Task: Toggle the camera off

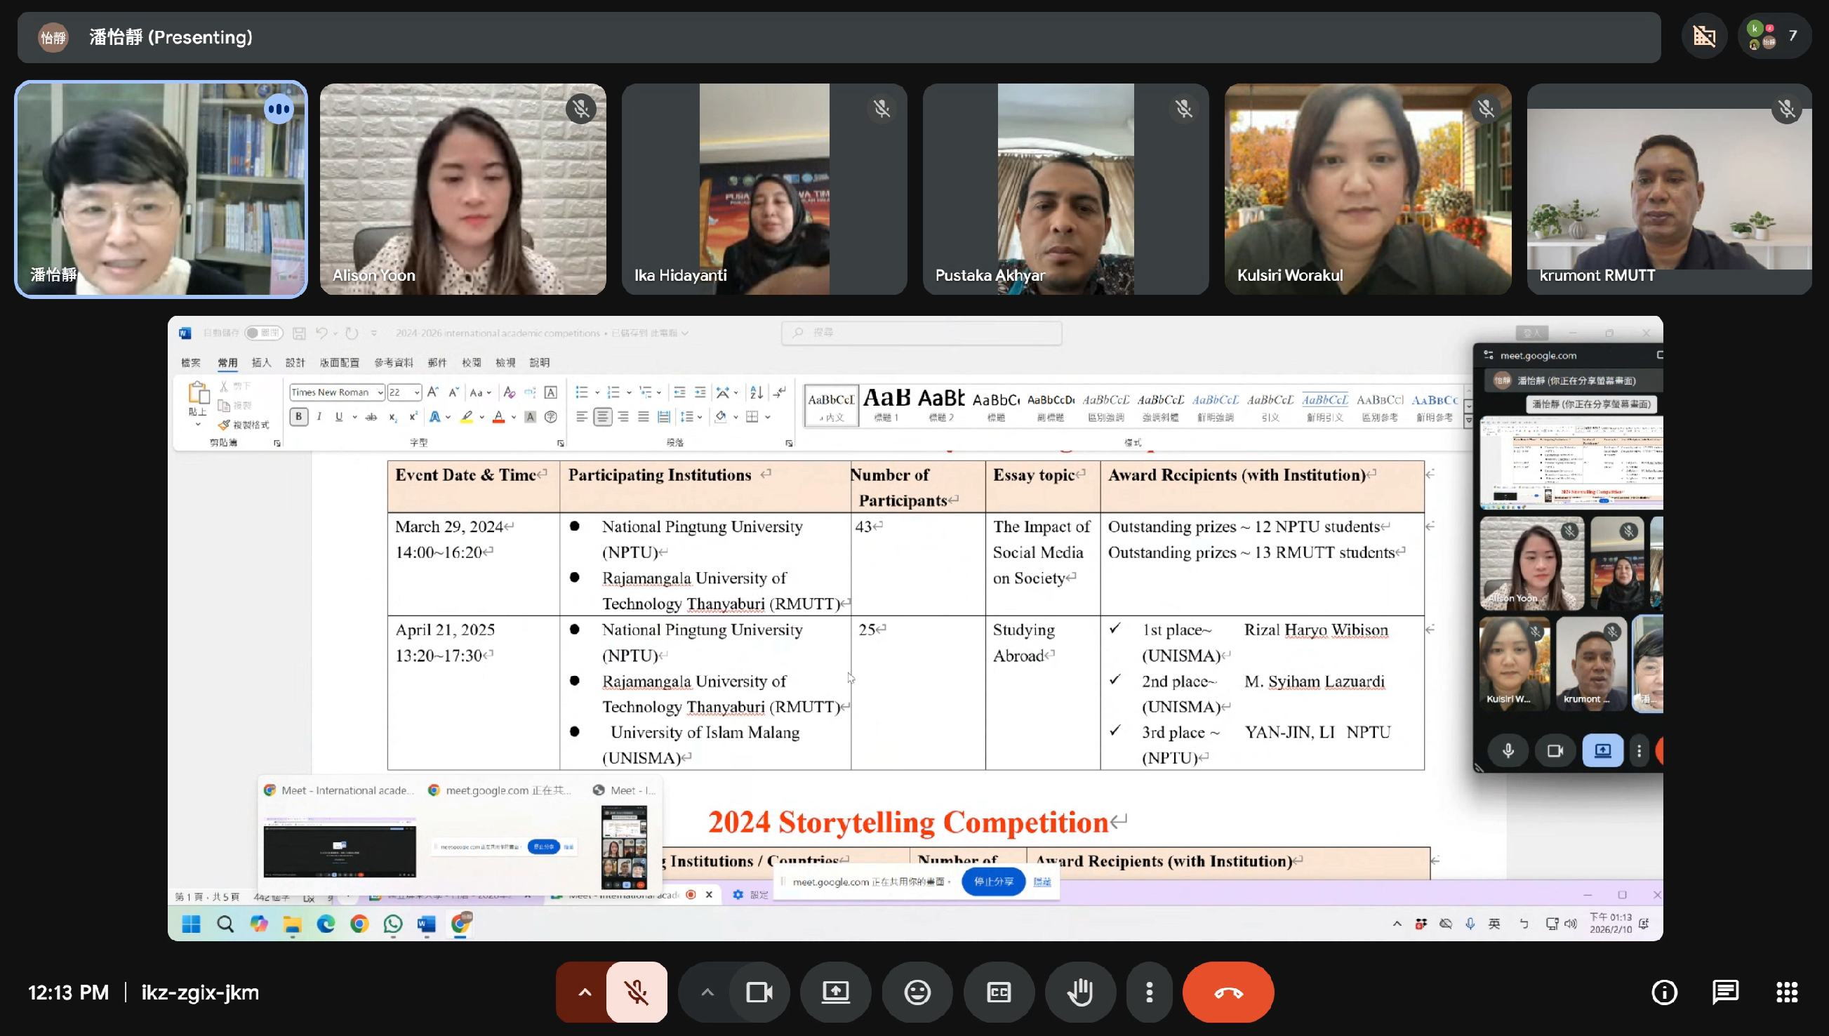Action: click(x=759, y=992)
